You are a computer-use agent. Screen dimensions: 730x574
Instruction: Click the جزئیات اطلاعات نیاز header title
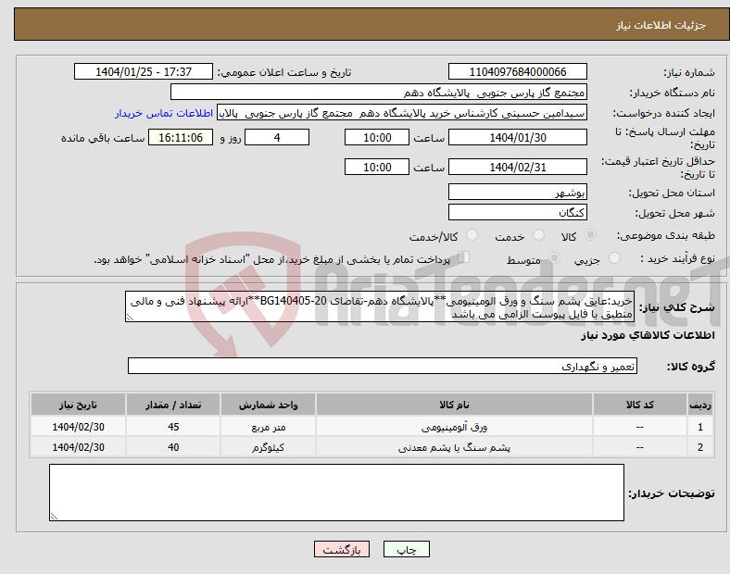661,25
